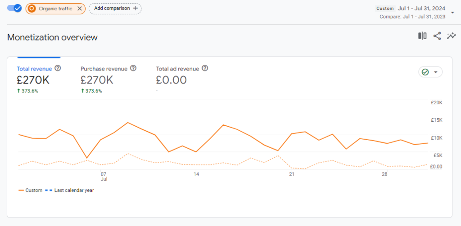The width and height of the screenshot is (461, 226).
Task: Click help icon beside Purchase revenue
Action: point(133,68)
